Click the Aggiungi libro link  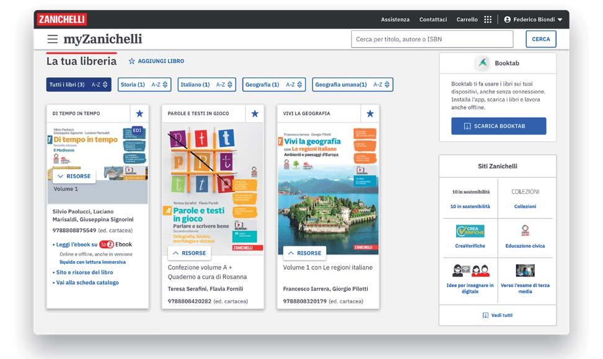click(x=161, y=61)
